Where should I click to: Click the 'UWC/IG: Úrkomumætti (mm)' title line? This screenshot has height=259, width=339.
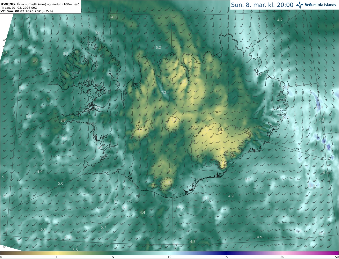pos(40,4)
